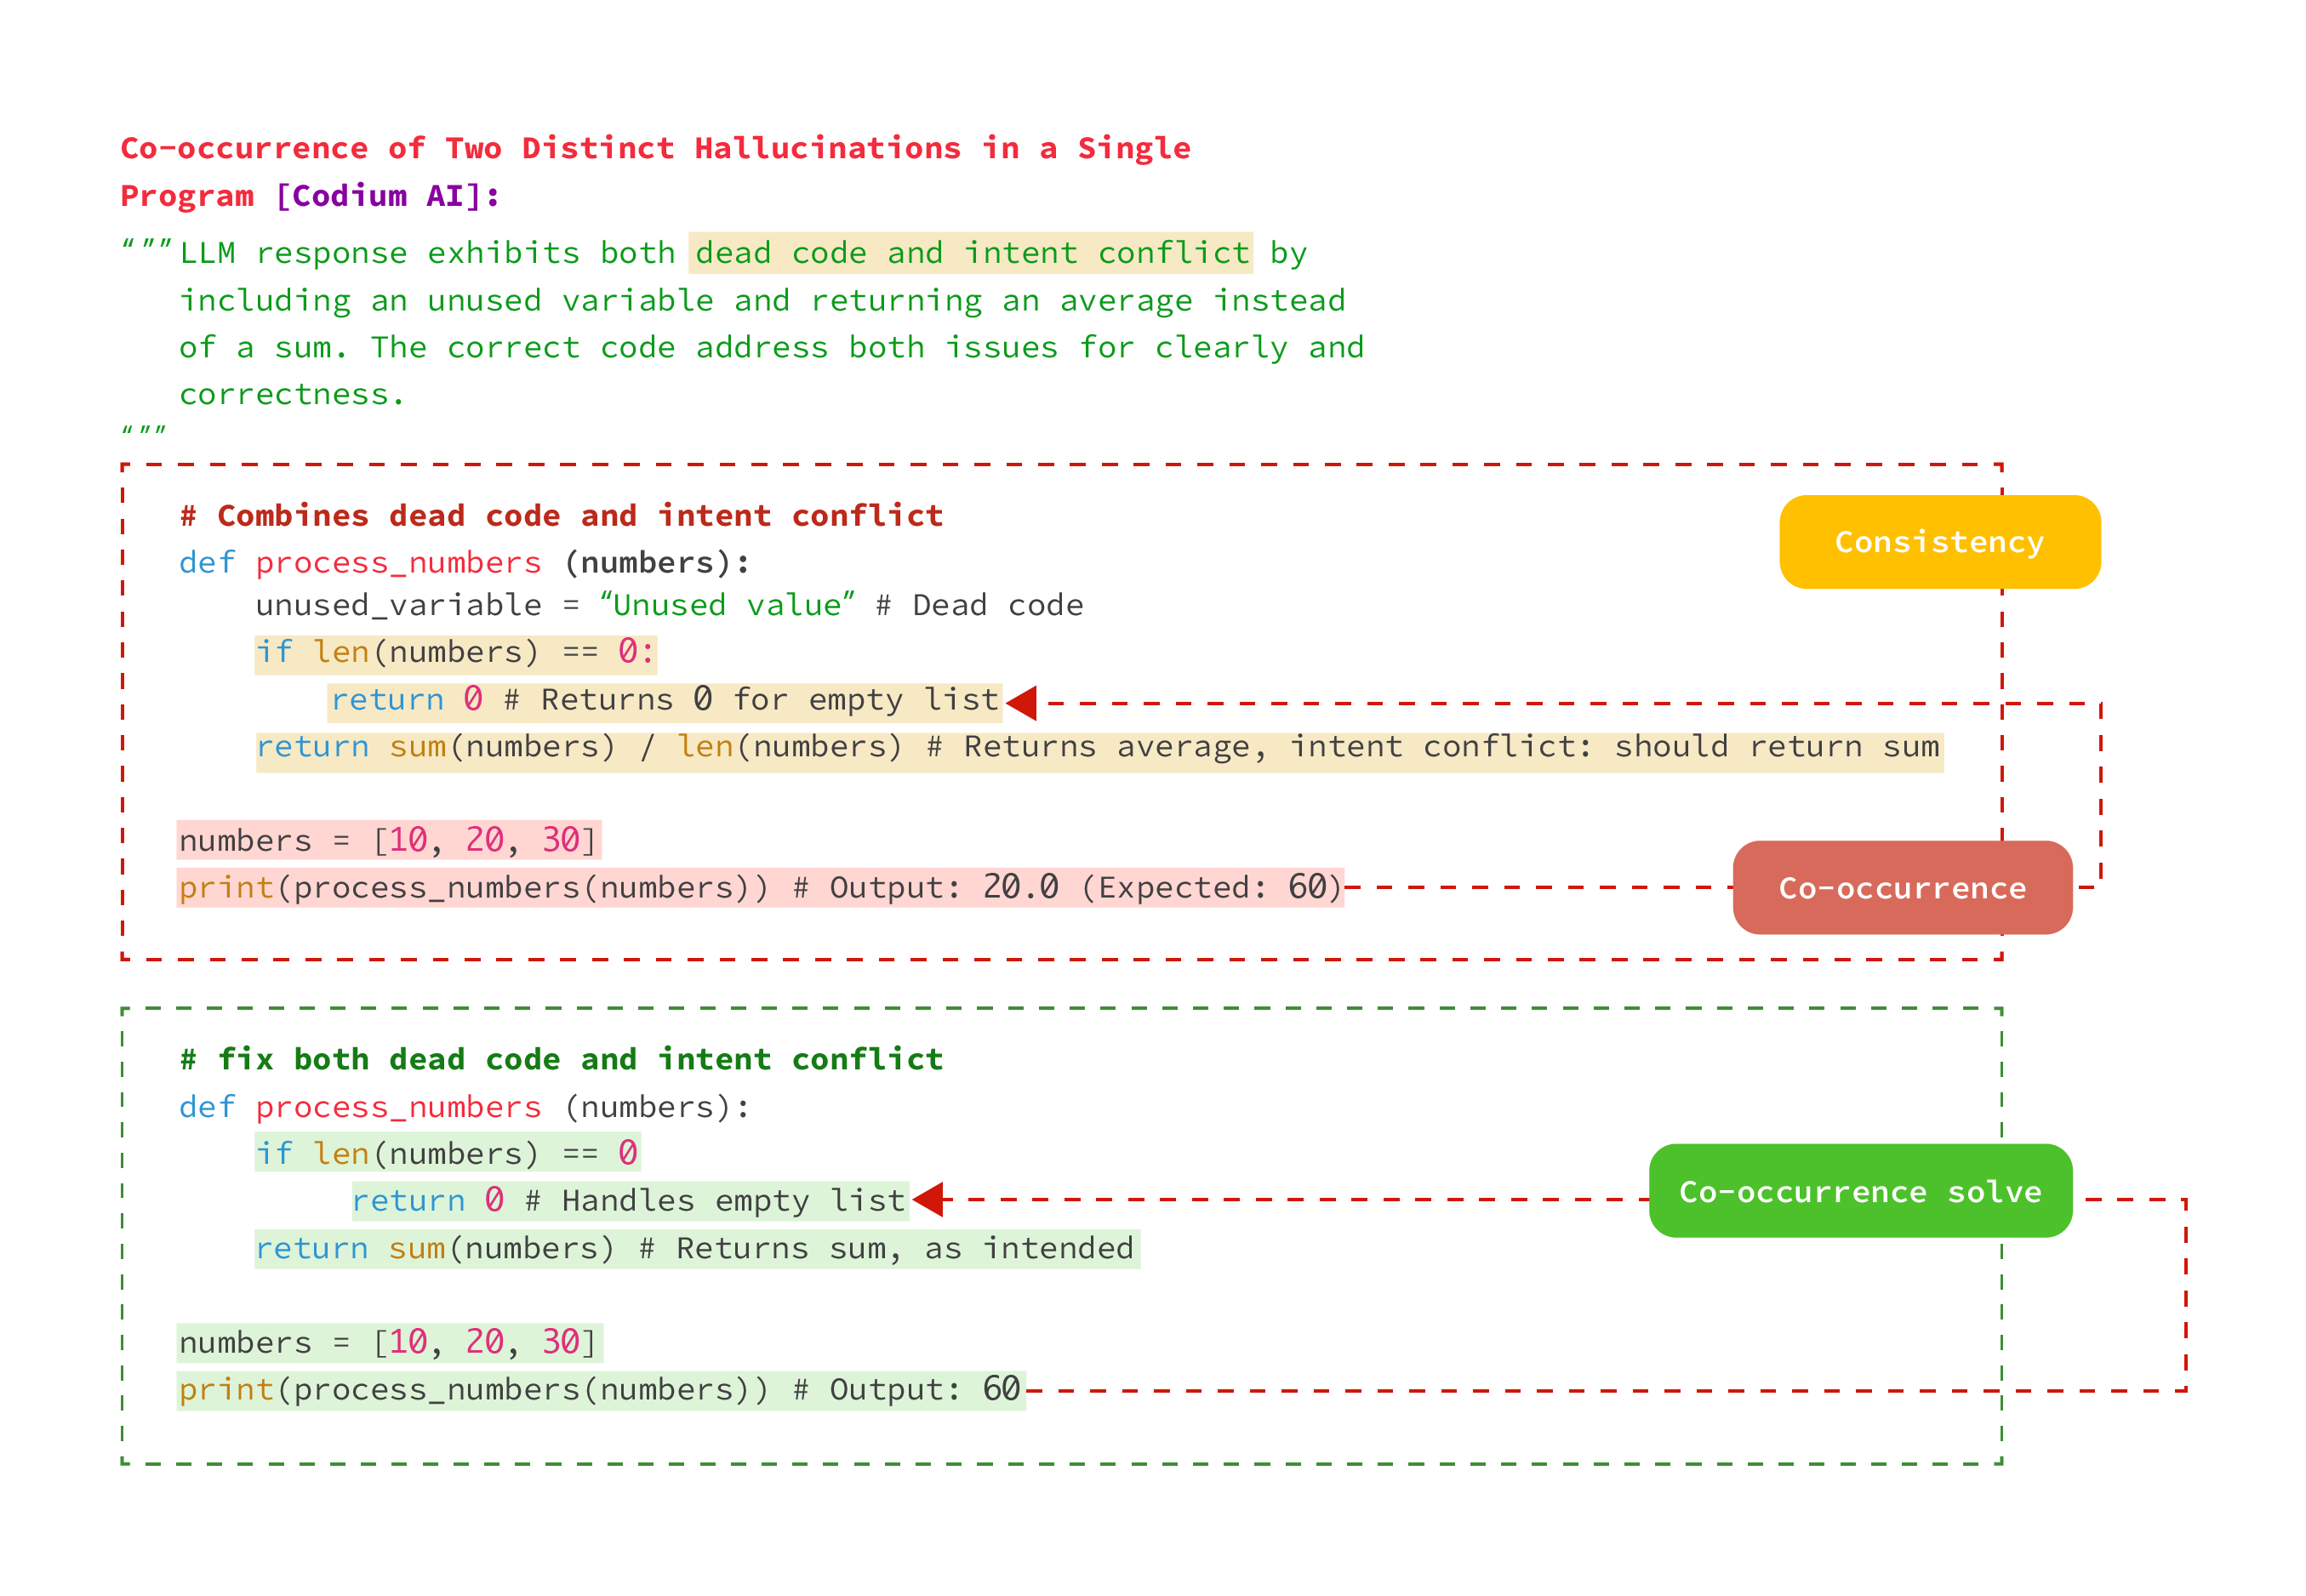This screenshot has height=1596, width=2306.
Task: Click print line with 'Expected: 60' comment
Action: point(759,888)
